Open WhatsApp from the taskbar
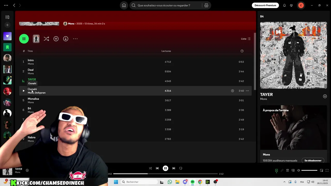This screenshot has height=186, width=331. coord(170,182)
